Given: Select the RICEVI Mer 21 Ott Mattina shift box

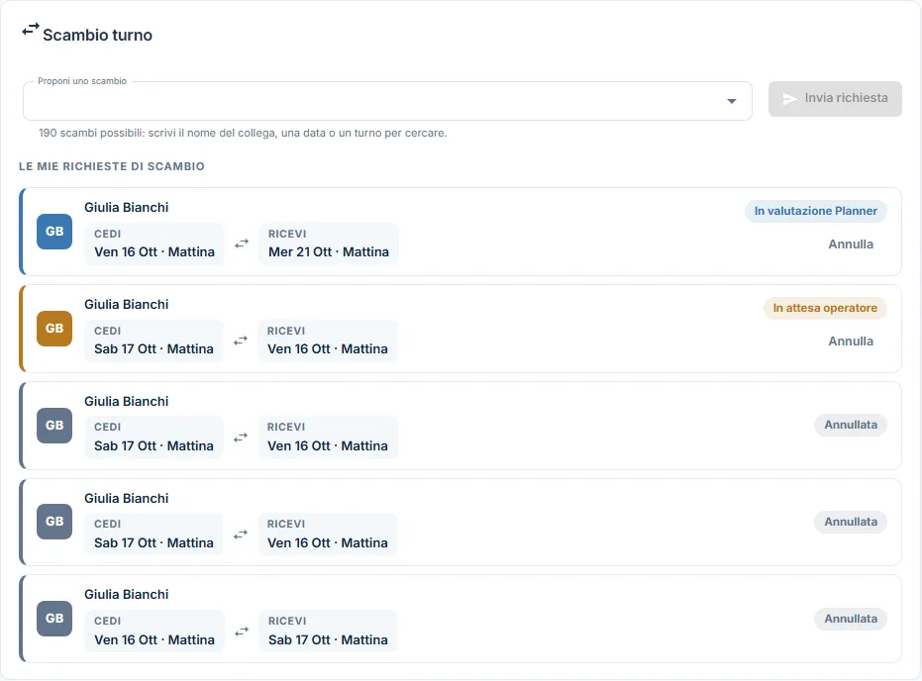Looking at the screenshot, I should pyautogui.click(x=329, y=243).
